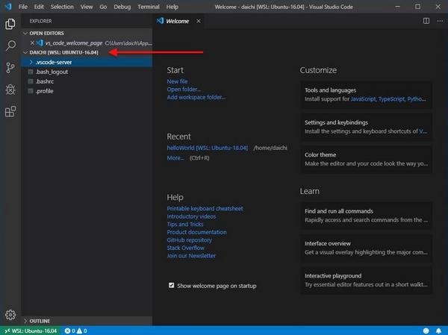Screen dimensions: 448x335
Task: Open the Explorer view in activity bar
Action: tap(10, 24)
